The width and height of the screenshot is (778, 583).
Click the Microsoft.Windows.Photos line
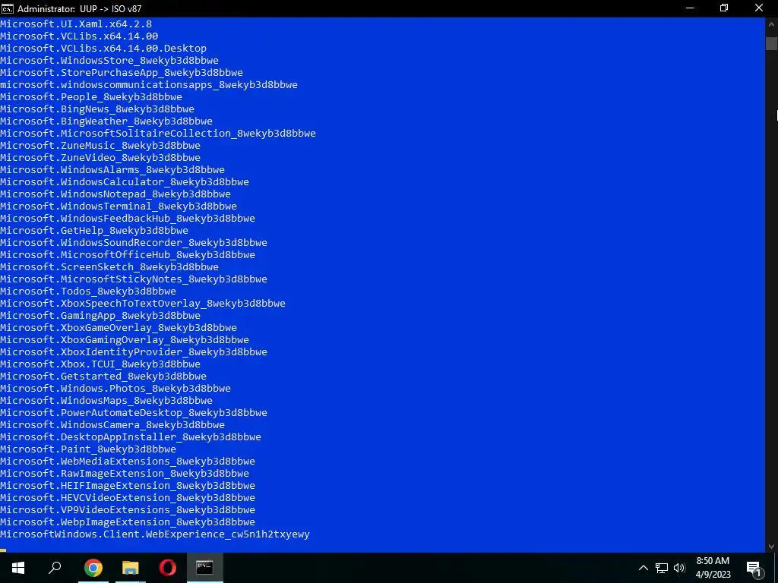(x=115, y=388)
